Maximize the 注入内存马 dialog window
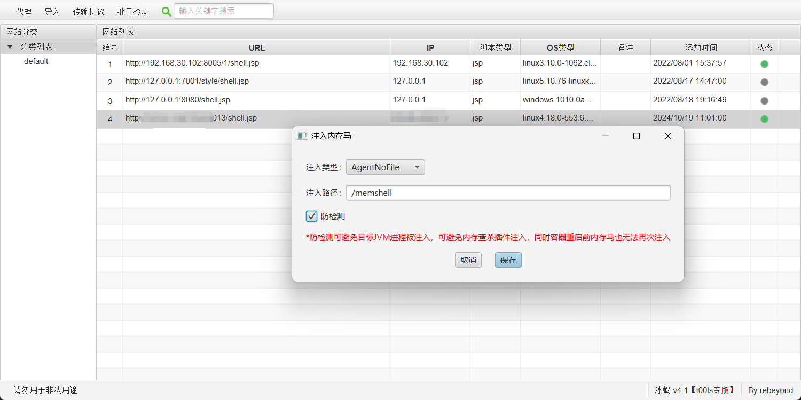 coord(636,136)
